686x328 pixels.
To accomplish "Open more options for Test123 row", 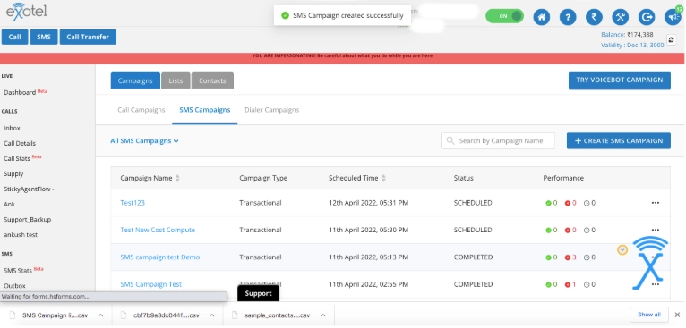I will [655, 203].
